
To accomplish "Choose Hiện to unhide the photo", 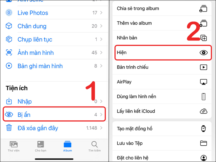I will point(163,52).
